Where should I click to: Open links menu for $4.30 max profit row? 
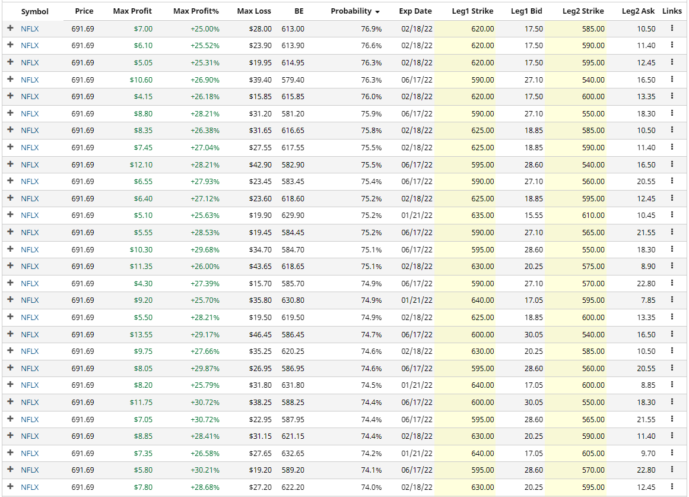point(672,283)
